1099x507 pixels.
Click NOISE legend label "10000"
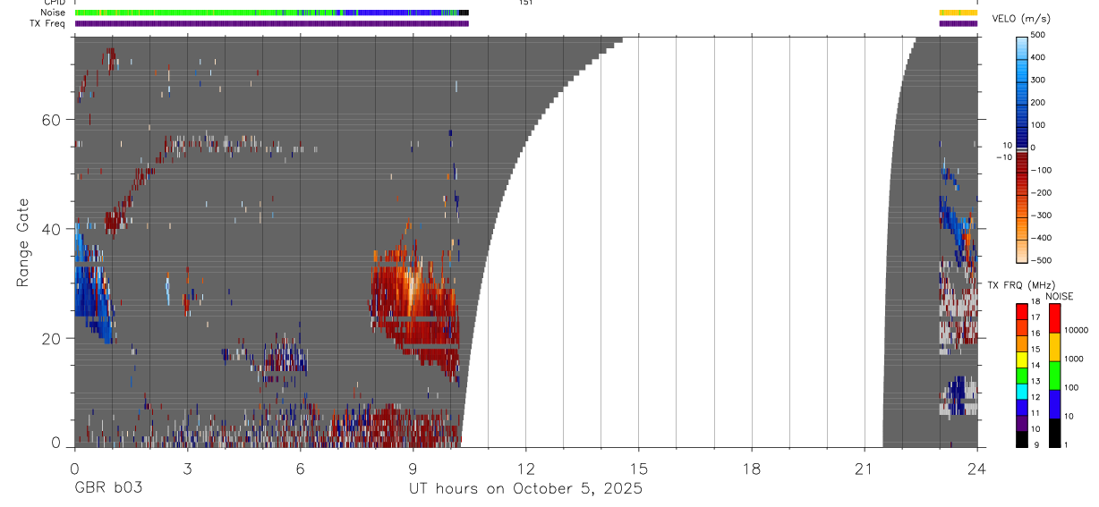point(1076,331)
